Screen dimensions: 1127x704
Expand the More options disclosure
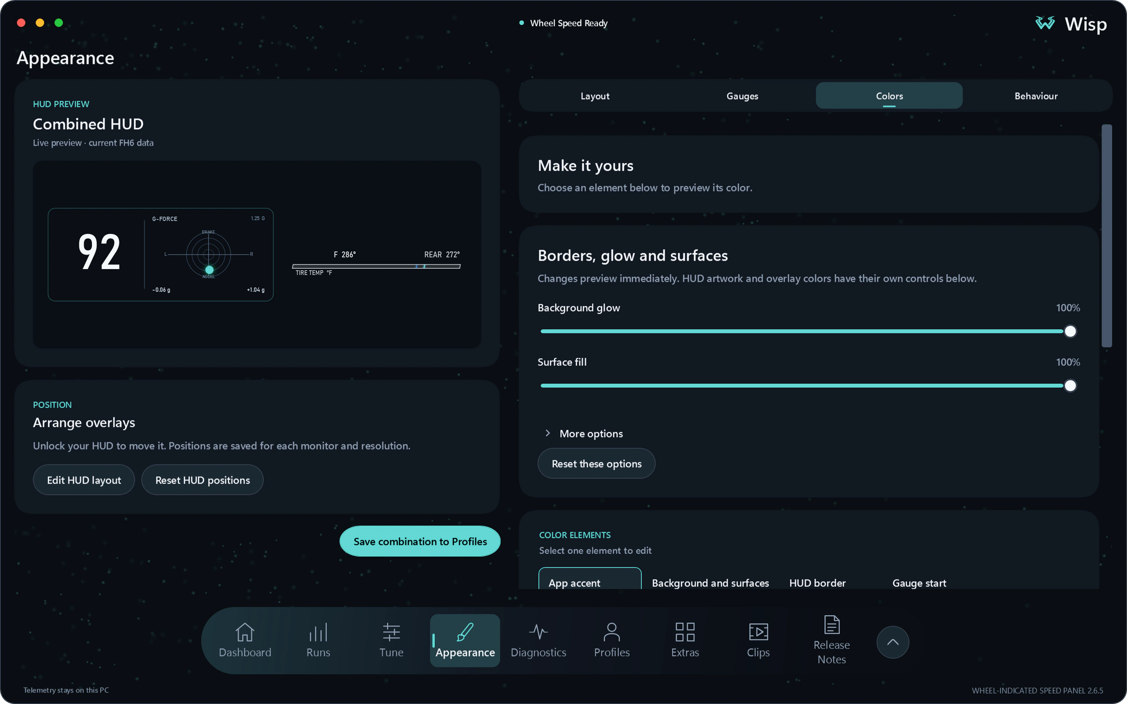(583, 433)
